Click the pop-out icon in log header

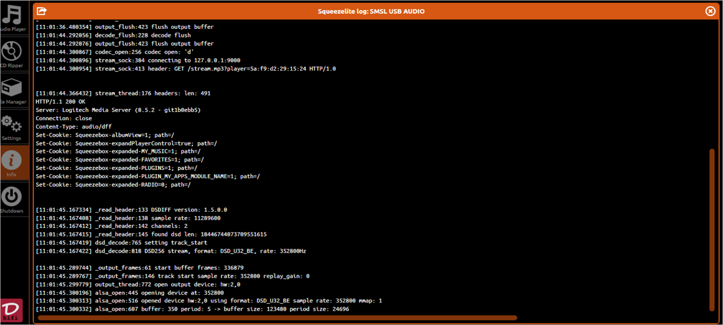(x=42, y=11)
